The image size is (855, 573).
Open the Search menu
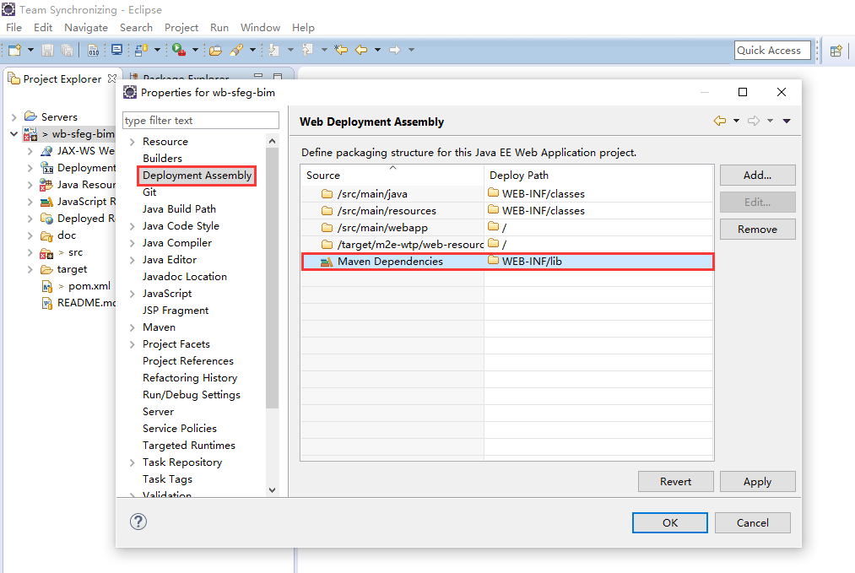coord(137,28)
